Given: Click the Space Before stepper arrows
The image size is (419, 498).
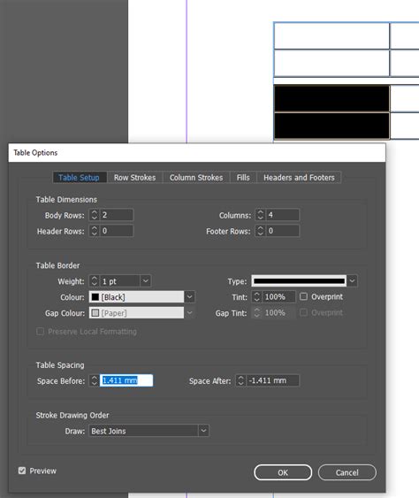Looking at the screenshot, I should click(95, 380).
